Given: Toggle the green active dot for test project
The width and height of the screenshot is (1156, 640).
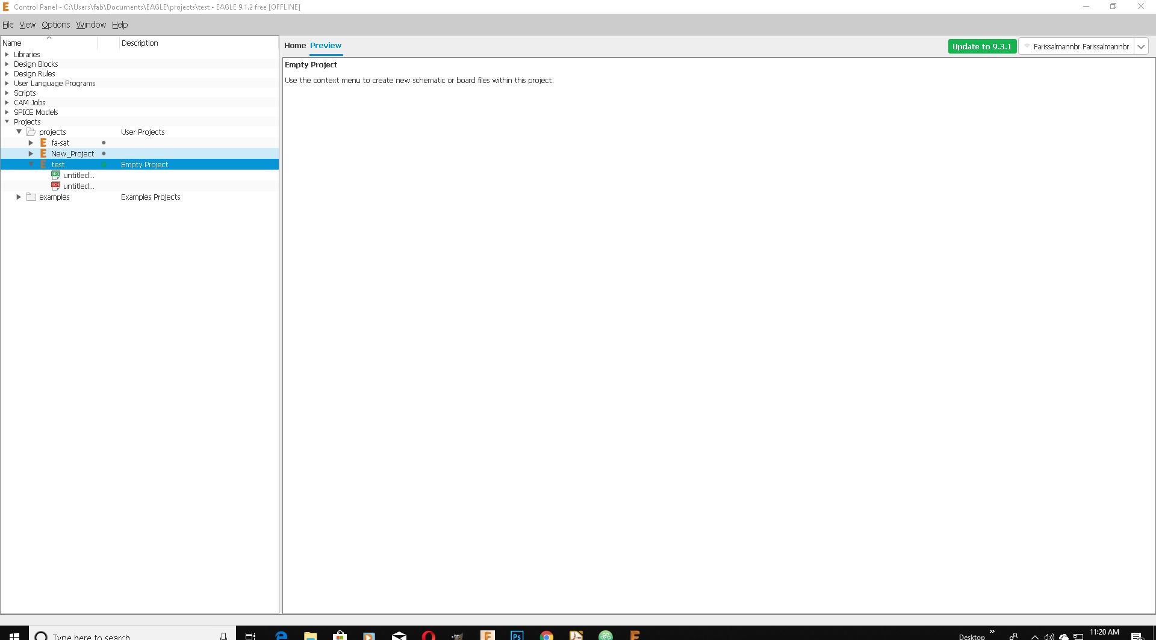Looking at the screenshot, I should 104,165.
